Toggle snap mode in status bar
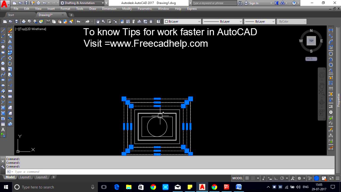This screenshot has width=341, height=192. tap(253, 178)
